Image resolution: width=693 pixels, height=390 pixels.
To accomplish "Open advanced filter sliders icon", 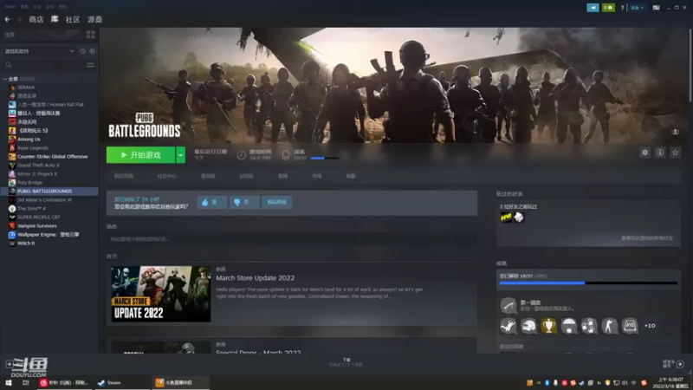I will tap(91, 64).
